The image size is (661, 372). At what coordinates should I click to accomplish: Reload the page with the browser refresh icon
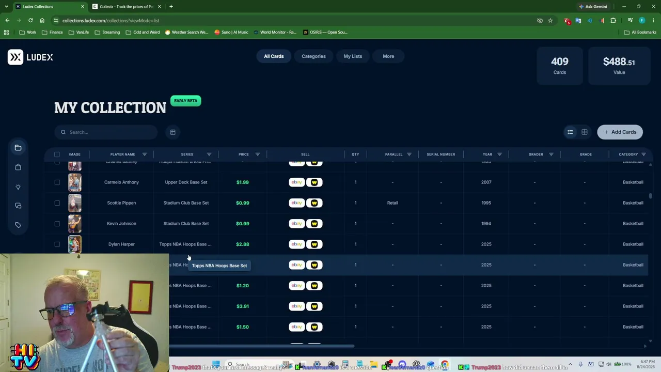30,21
